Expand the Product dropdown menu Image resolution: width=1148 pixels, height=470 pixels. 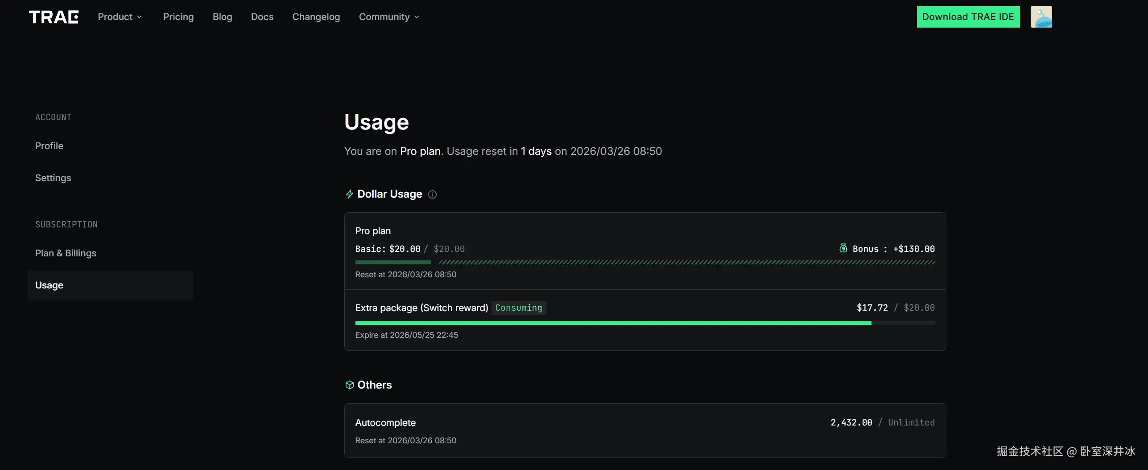120,17
